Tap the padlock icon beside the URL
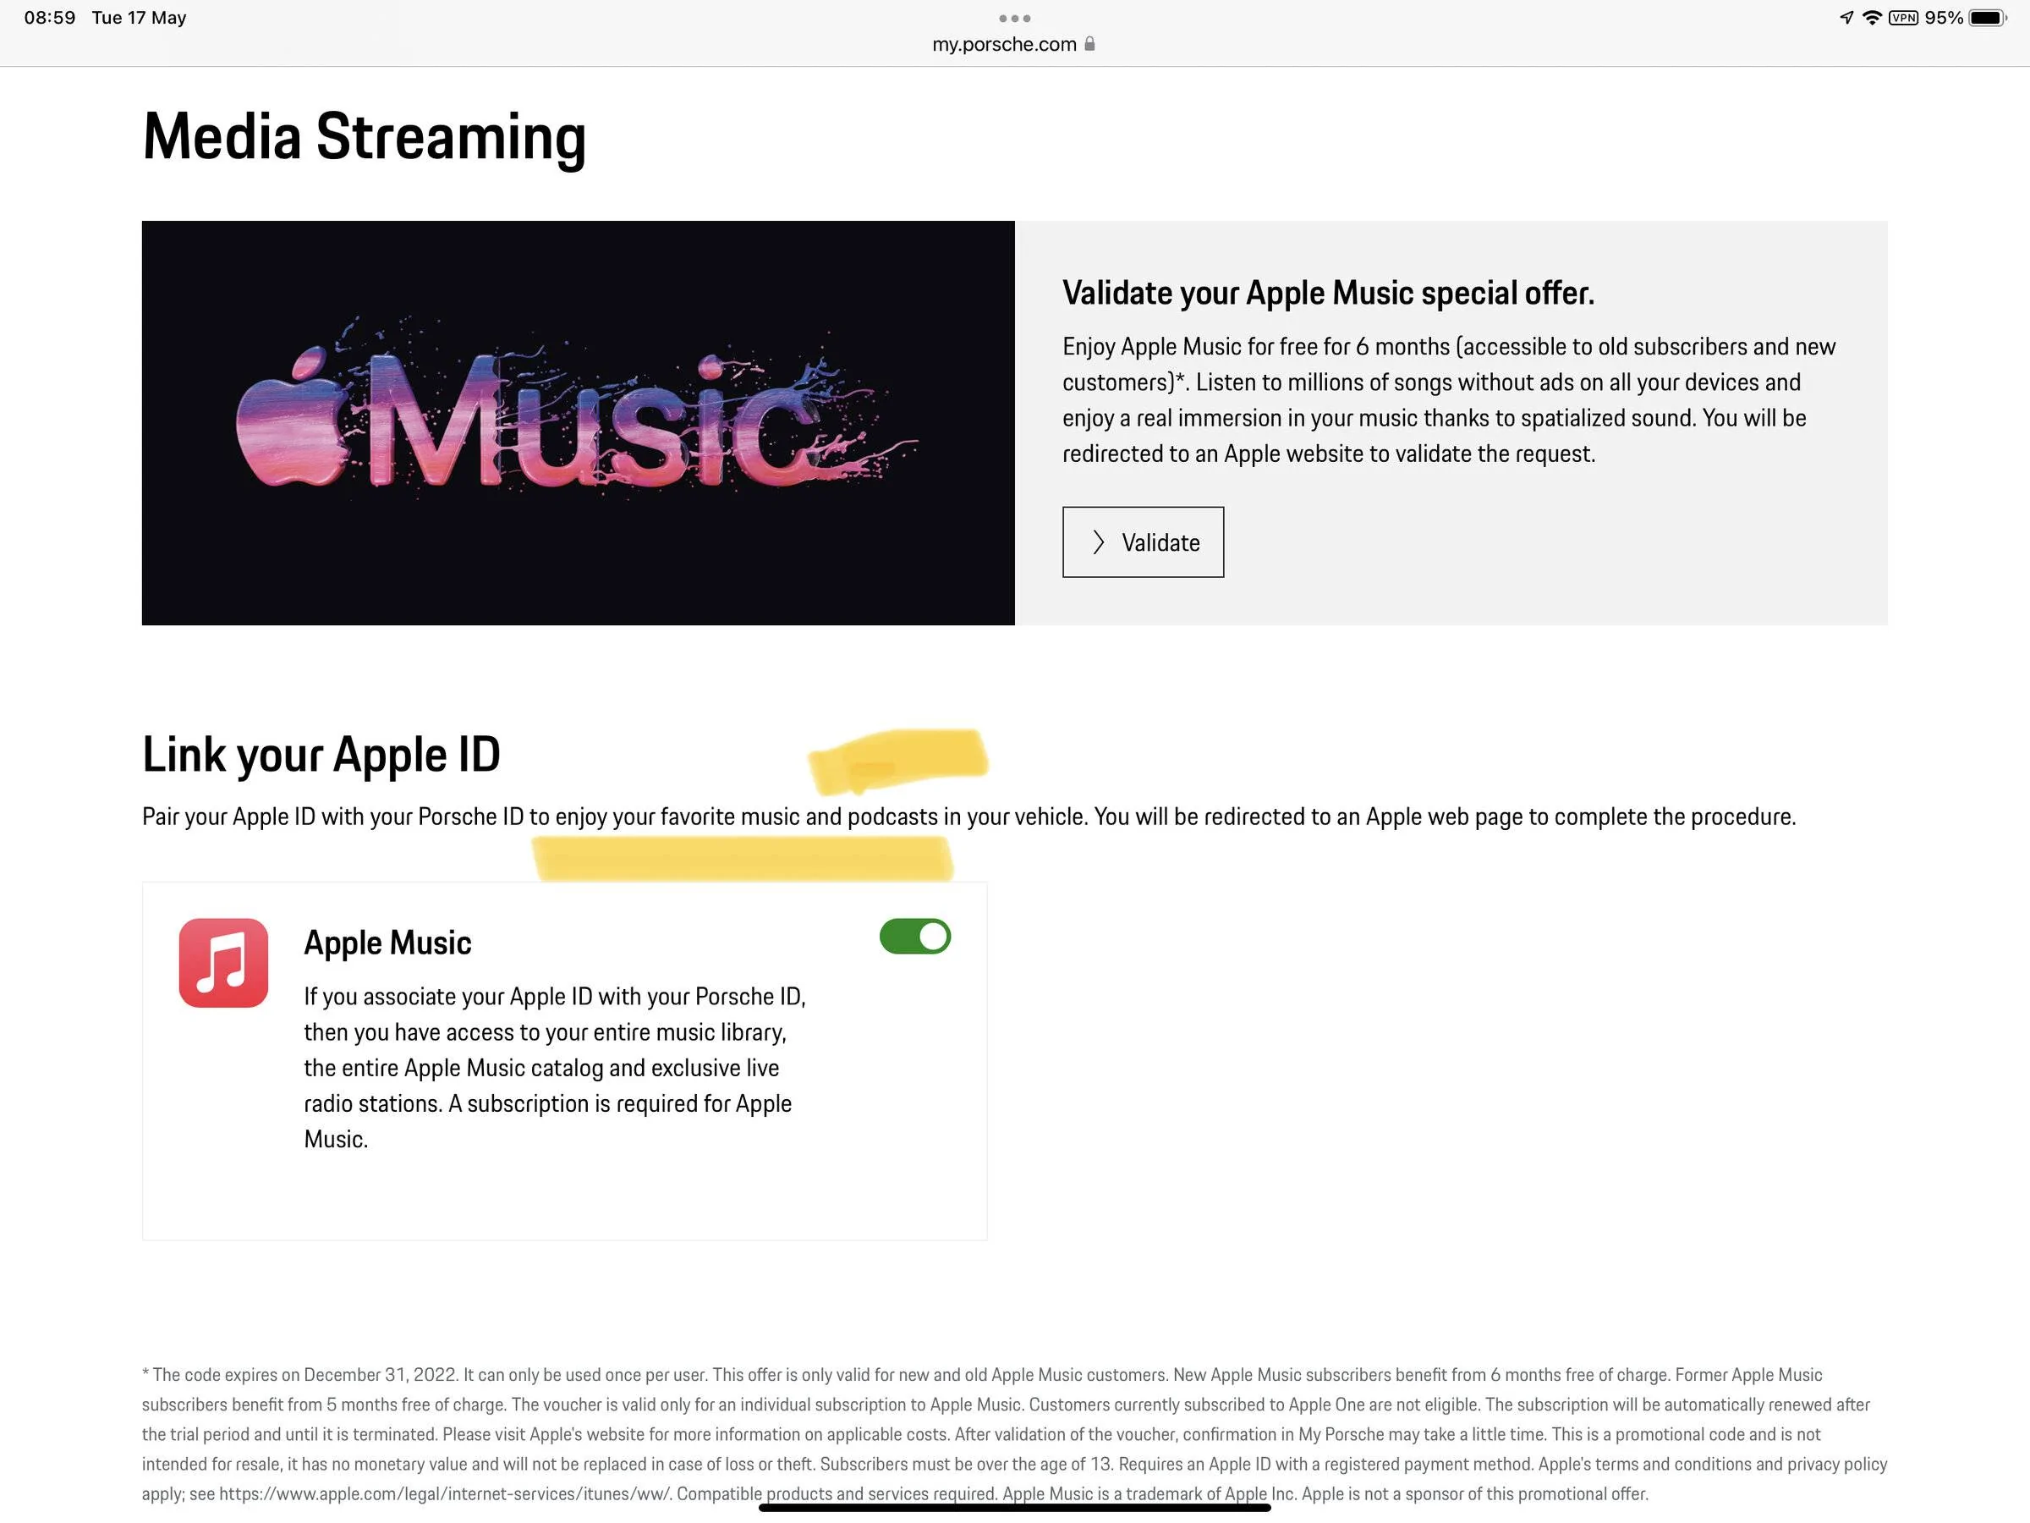Image resolution: width=2030 pixels, height=1523 pixels. point(1089,43)
